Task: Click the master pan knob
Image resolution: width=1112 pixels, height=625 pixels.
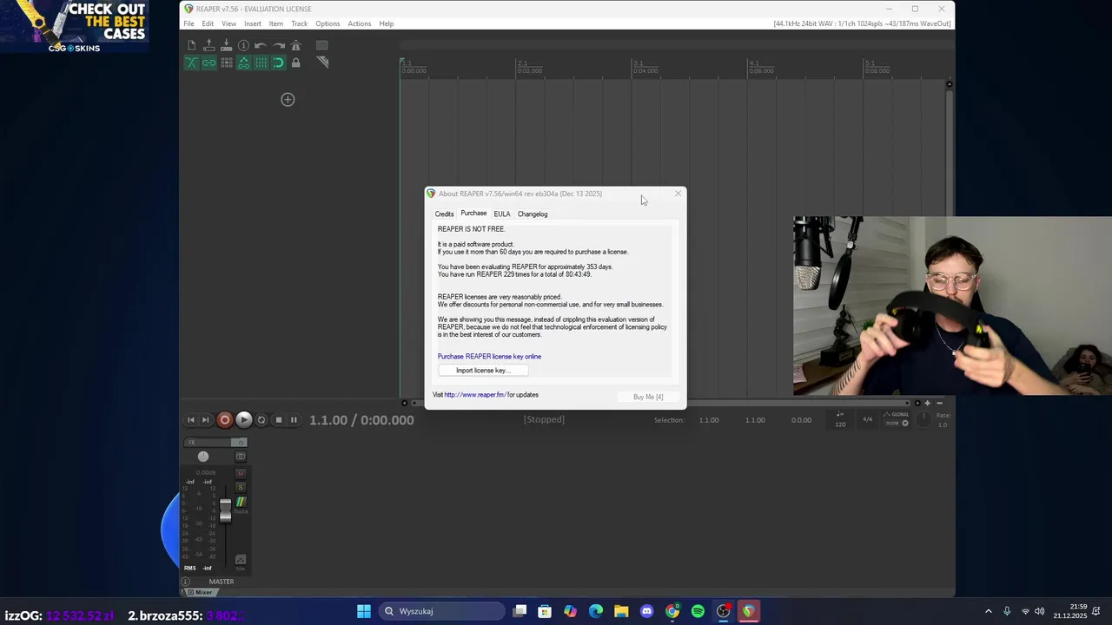Action: click(x=203, y=457)
